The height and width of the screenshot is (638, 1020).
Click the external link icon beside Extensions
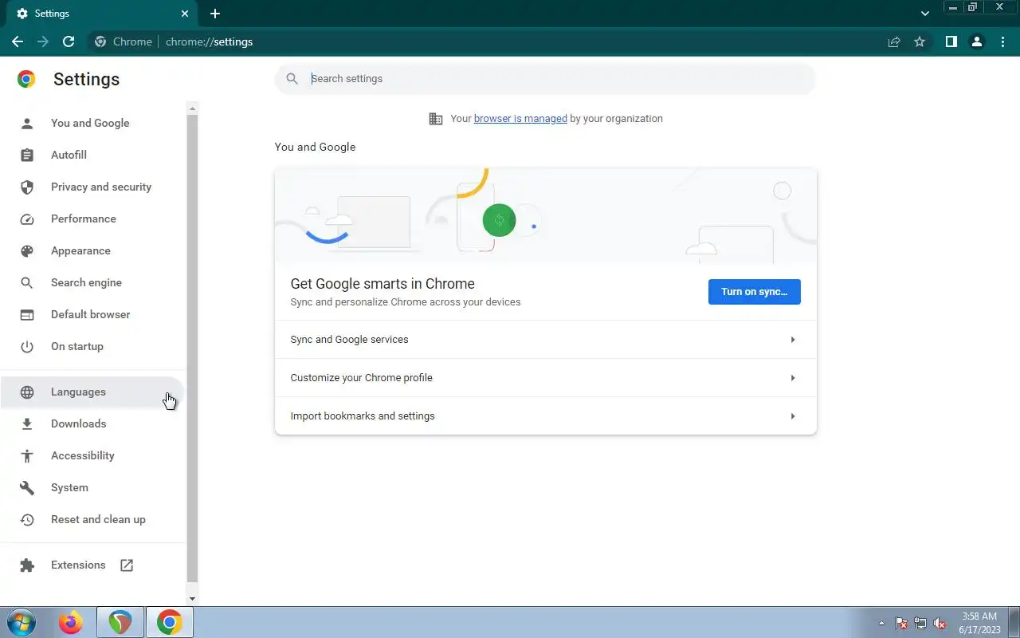(x=127, y=565)
